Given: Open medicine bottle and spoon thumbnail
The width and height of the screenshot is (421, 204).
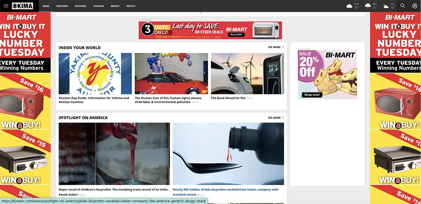Looking at the screenshot, I should pyautogui.click(x=228, y=154).
